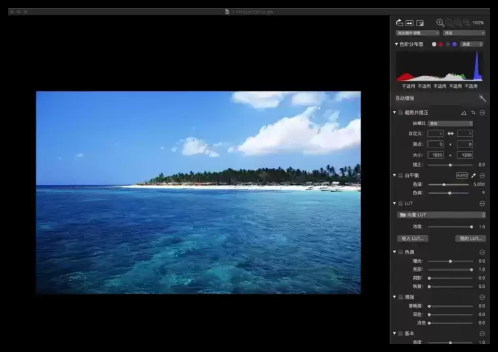Click the rotate image icon
This screenshot has height=352, width=498.
(x=399, y=23)
